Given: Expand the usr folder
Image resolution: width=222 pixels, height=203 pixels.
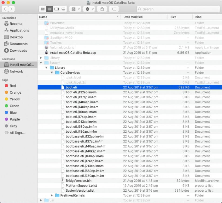Looking at the screenshot, I should (41, 200).
